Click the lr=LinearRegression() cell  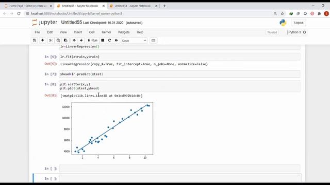tap(179, 47)
